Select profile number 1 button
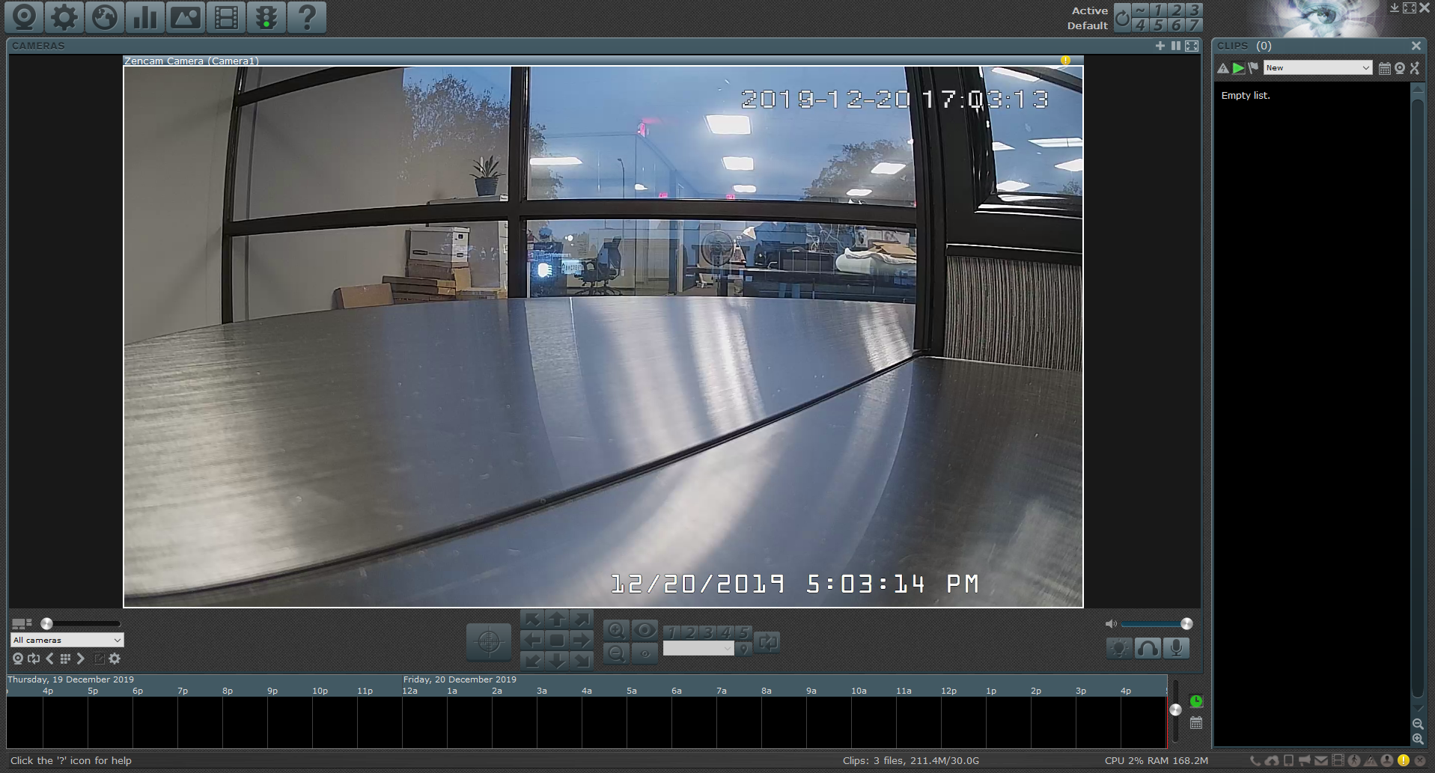The height and width of the screenshot is (773, 1435). point(1158,10)
